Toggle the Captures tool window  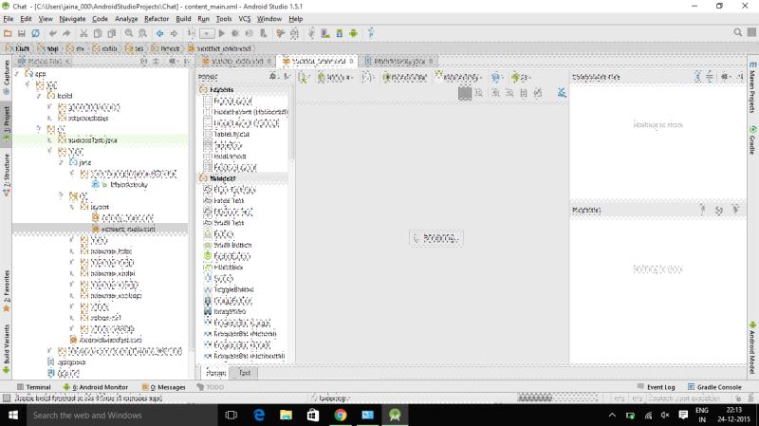coord(7,77)
